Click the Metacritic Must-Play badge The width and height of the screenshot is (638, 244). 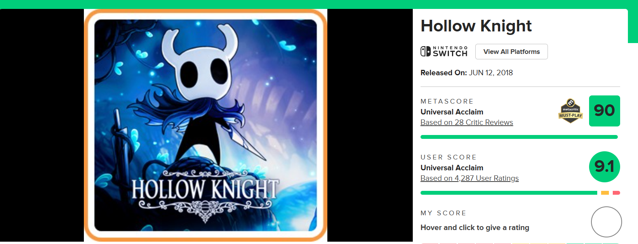(x=570, y=111)
